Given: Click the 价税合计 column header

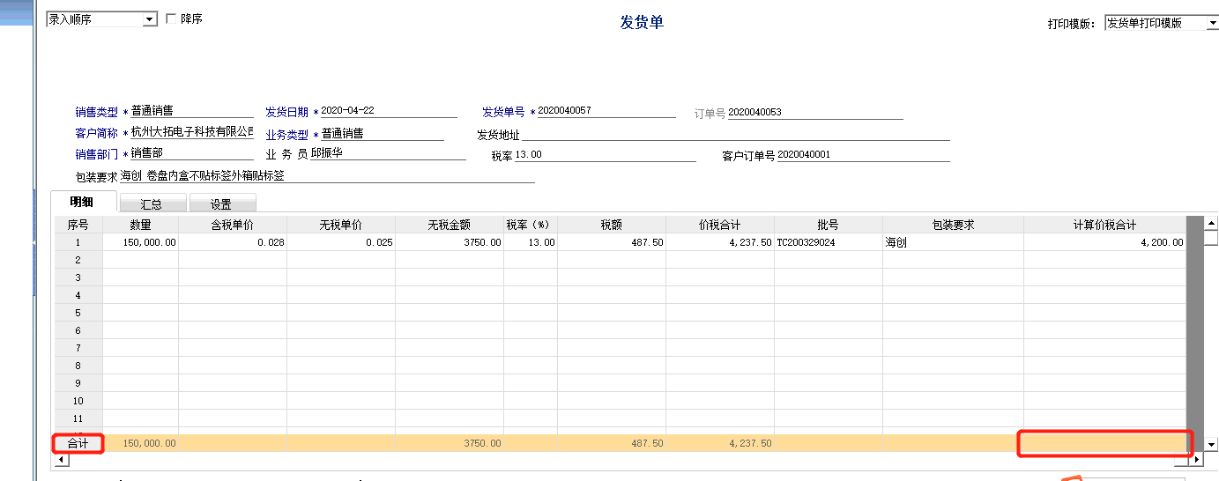Looking at the screenshot, I should [720, 225].
